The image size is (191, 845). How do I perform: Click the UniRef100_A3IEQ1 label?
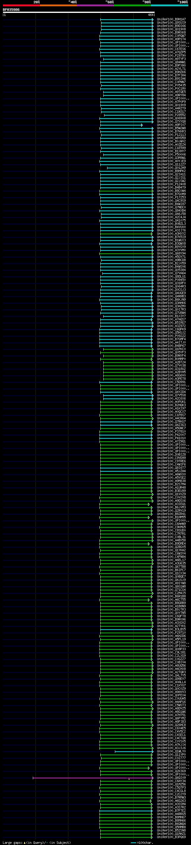coord(171,504)
